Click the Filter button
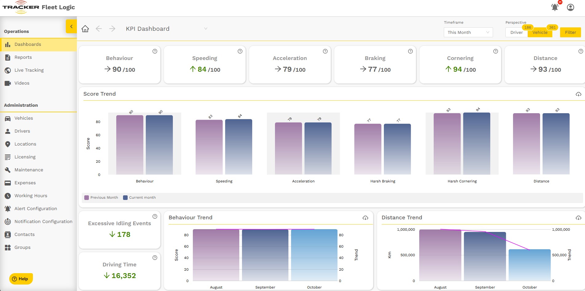585x291 pixels. (x=570, y=32)
